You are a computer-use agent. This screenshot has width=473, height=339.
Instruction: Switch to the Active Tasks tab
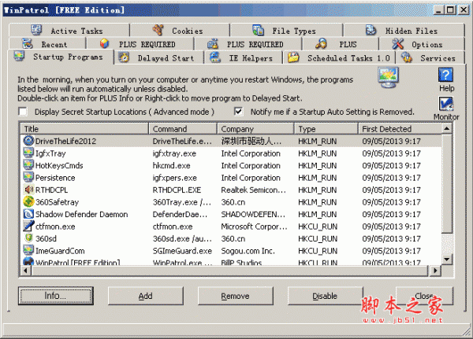point(69,31)
